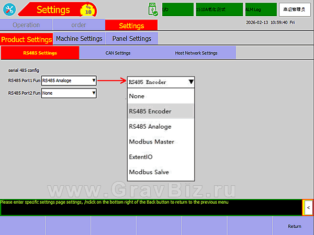Open the Panel Settings tab
Screen dimensions: 314x235
coord(132,39)
